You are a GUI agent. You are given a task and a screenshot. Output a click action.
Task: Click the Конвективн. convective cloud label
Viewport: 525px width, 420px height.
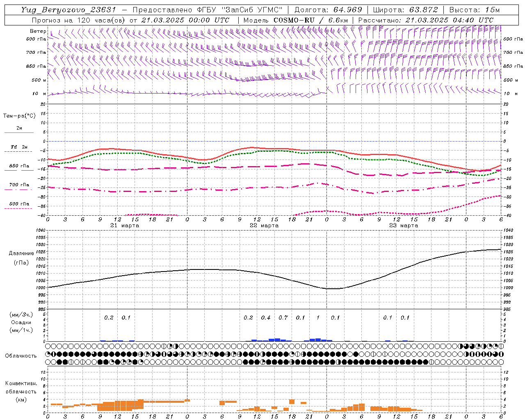tap(21, 383)
